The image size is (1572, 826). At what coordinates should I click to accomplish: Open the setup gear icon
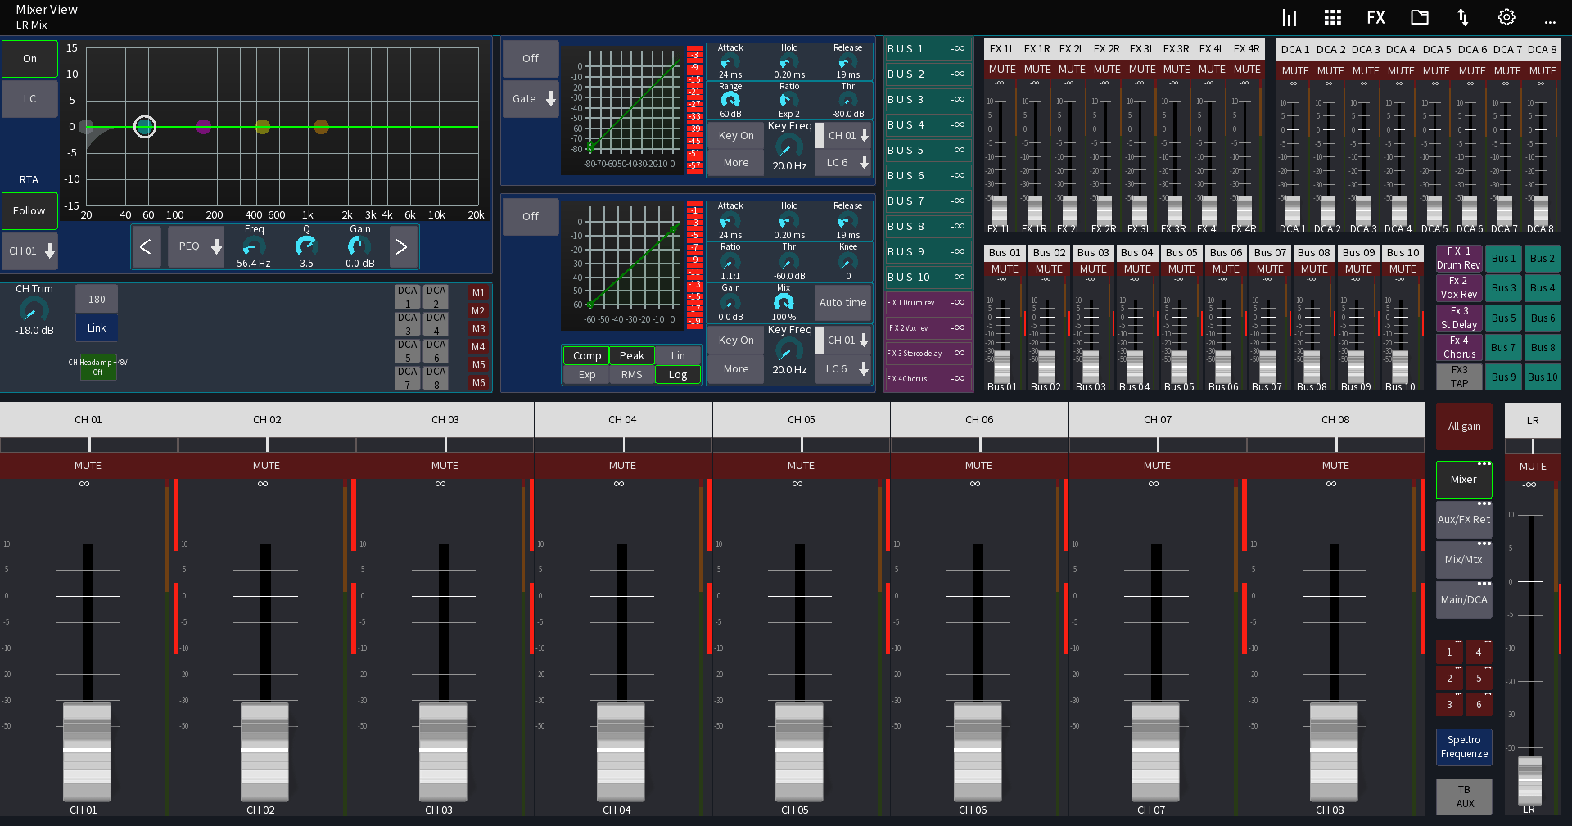pyautogui.click(x=1506, y=16)
